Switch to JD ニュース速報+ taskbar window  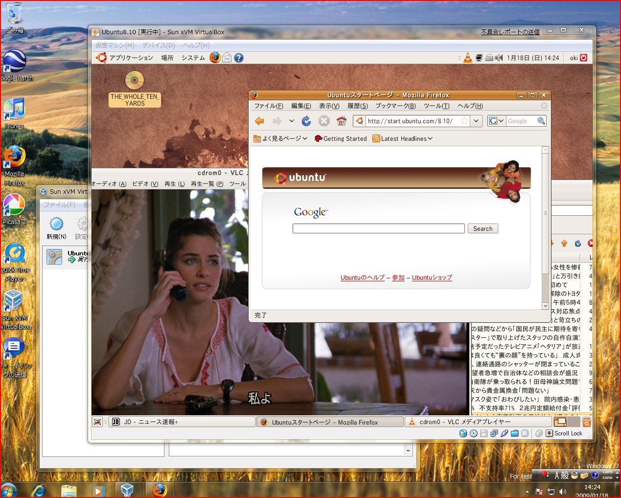pyautogui.click(x=182, y=422)
